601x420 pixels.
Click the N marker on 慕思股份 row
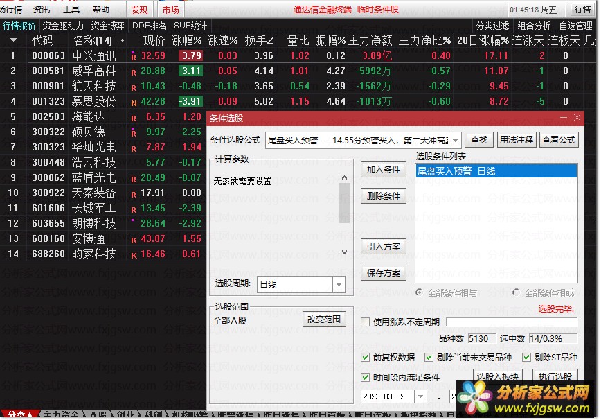click(x=134, y=103)
